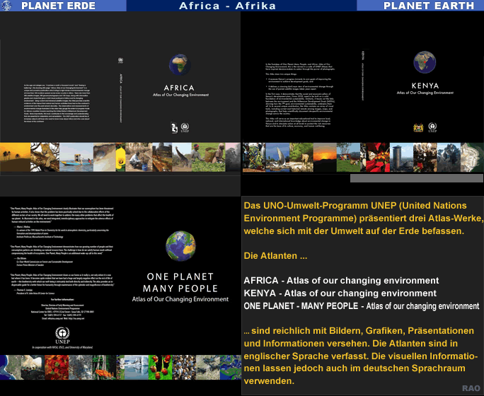Open the yellow flower thumbnail
The image size is (484, 396).
point(120,157)
